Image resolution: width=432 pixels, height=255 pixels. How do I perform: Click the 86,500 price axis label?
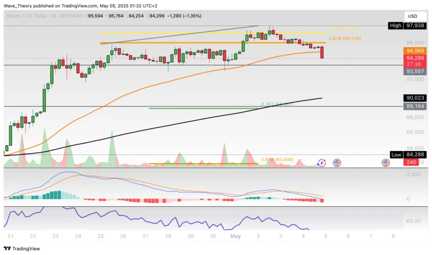pyautogui.click(x=415, y=132)
